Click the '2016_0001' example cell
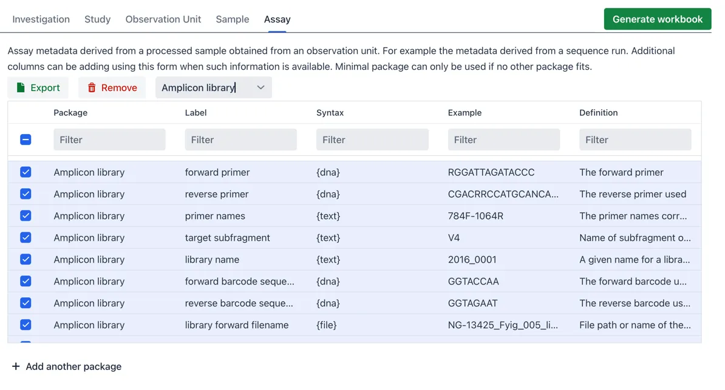 tap(472, 260)
